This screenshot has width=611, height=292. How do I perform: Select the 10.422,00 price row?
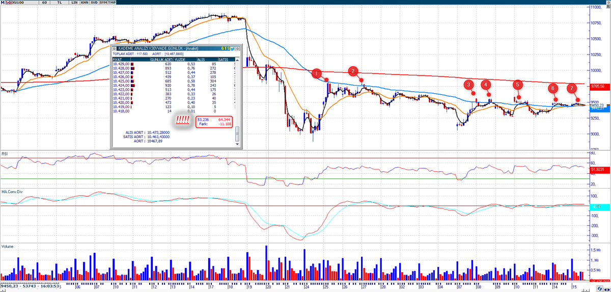tap(174, 94)
